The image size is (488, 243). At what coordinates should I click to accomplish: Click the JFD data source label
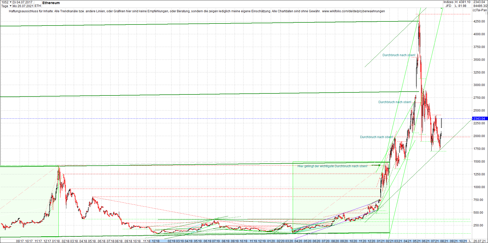449,6
